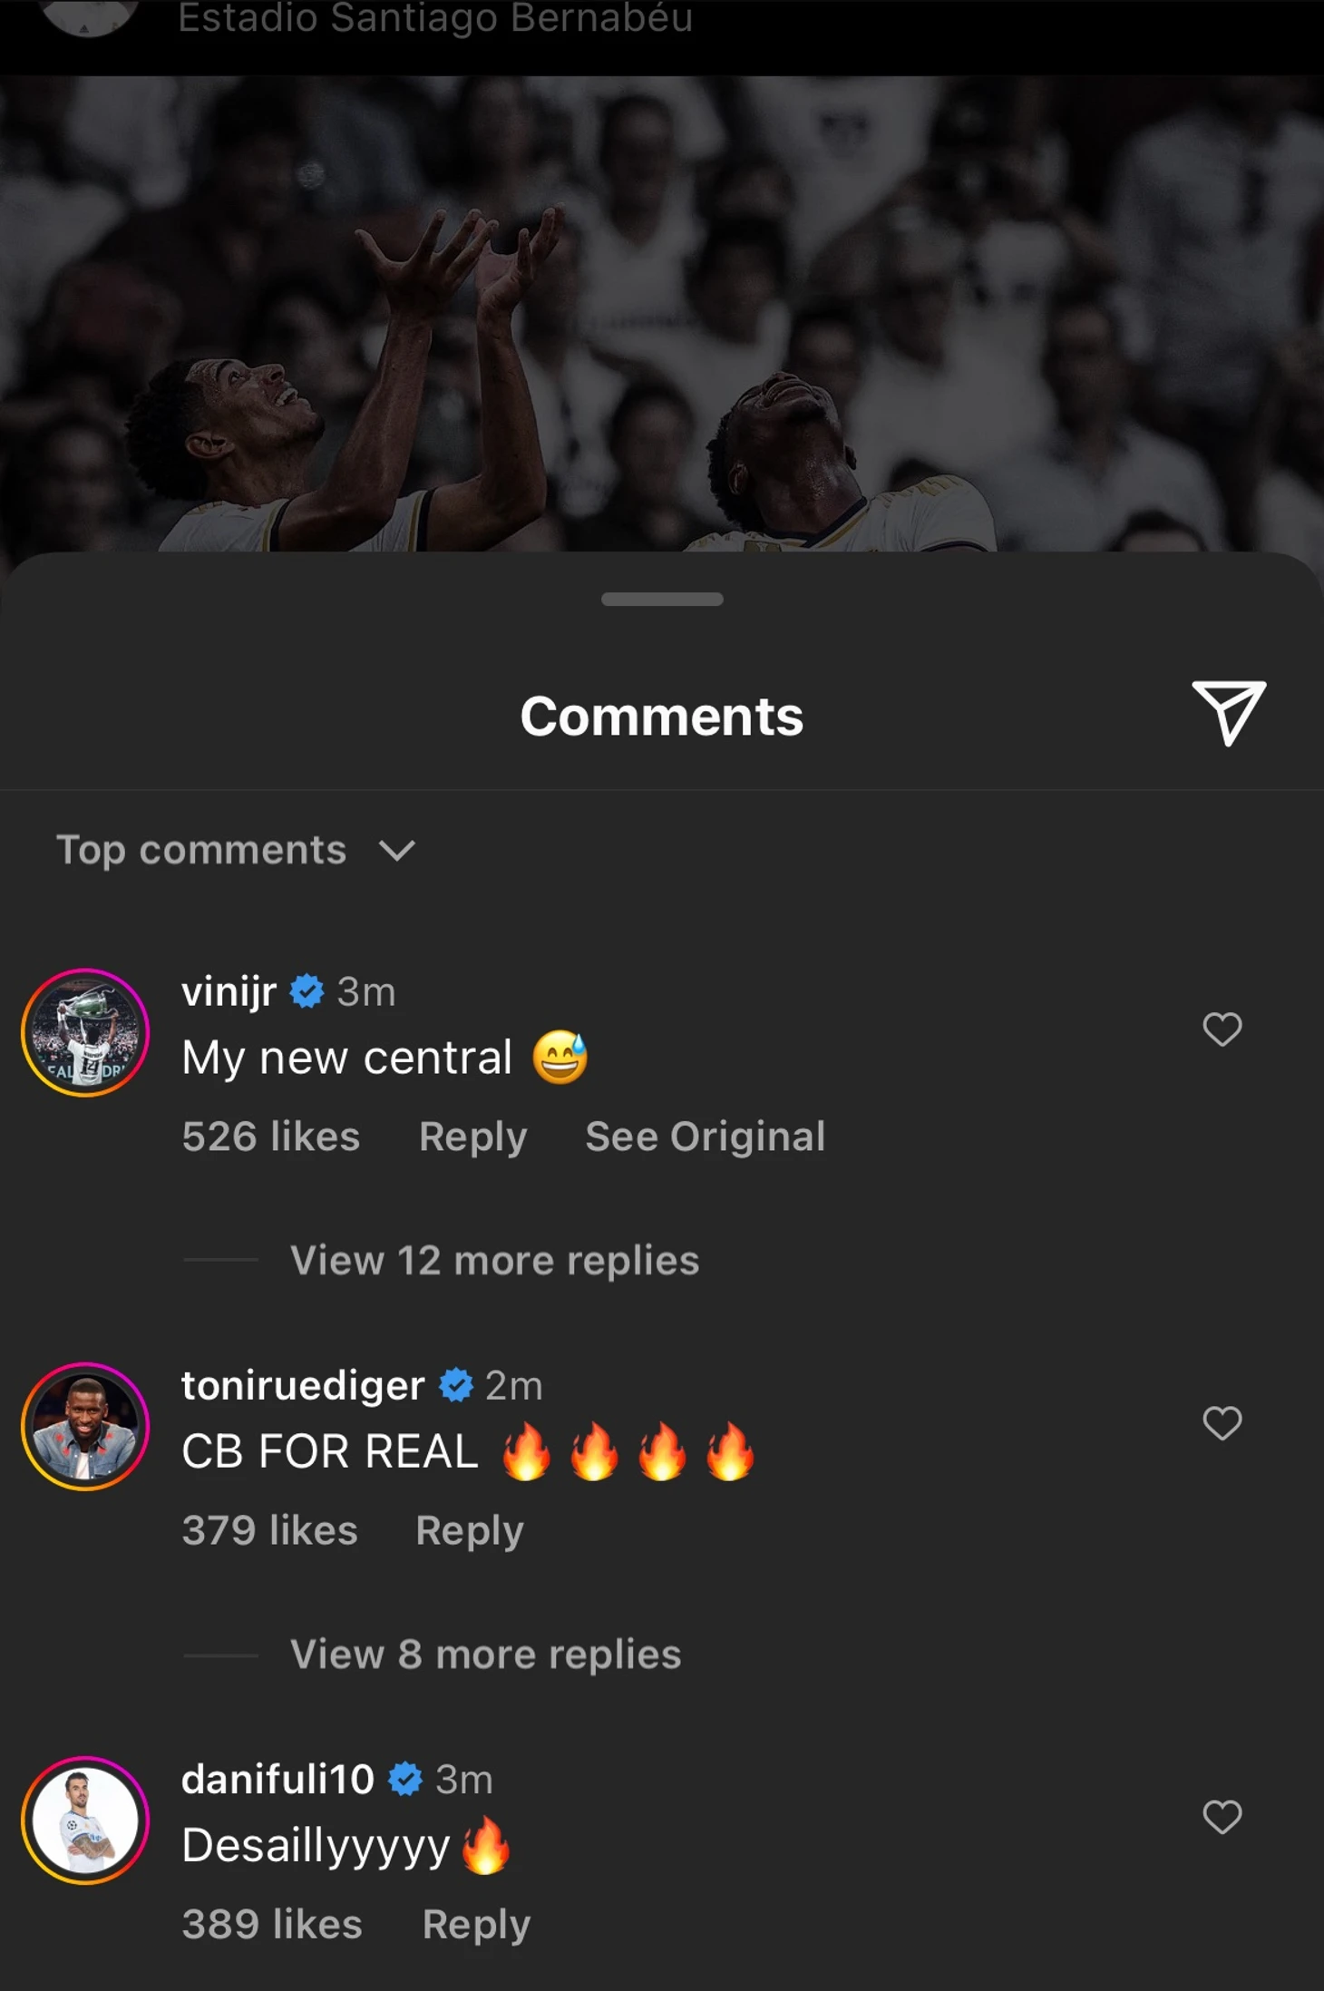The height and width of the screenshot is (1991, 1324).
Task: Tap the Estadio Santiago Bernabéu location
Action: tap(435, 18)
